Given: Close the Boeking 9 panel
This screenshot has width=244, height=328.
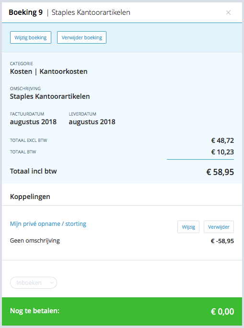Looking at the screenshot, I should click(x=228, y=12).
